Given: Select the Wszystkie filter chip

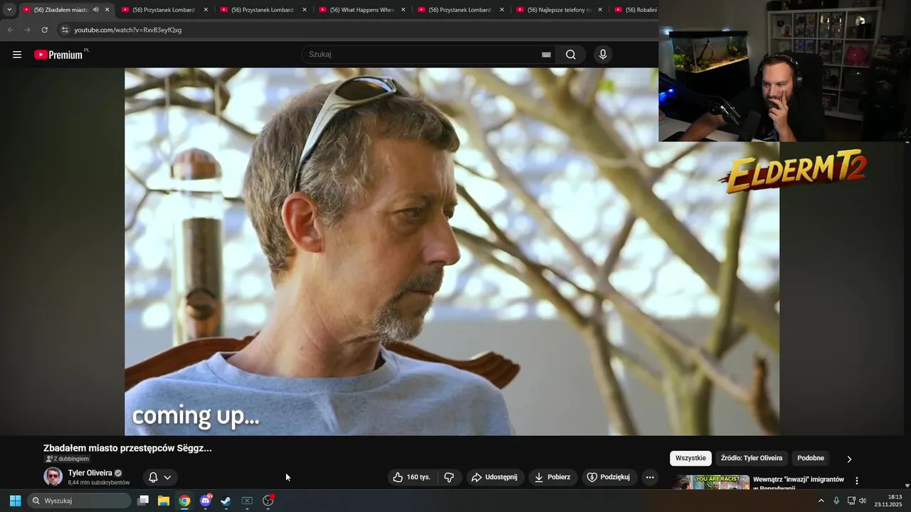Looking at the screenshot, I should (690, 458).
